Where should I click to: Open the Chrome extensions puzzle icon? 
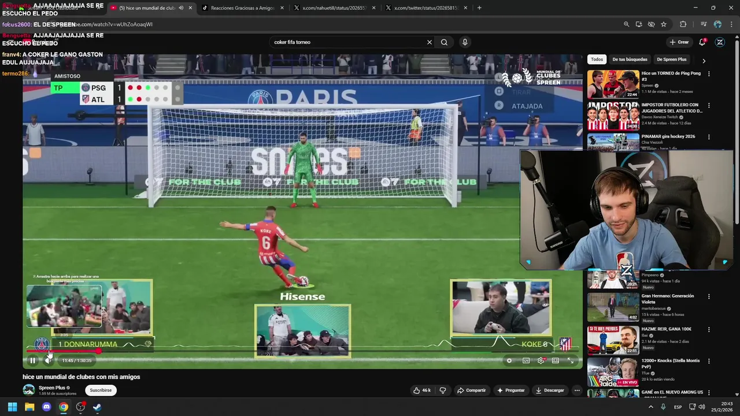click(x=683, y=24)
